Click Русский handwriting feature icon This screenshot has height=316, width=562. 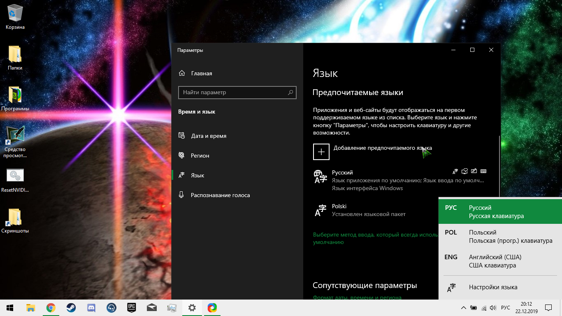point(474,171)
